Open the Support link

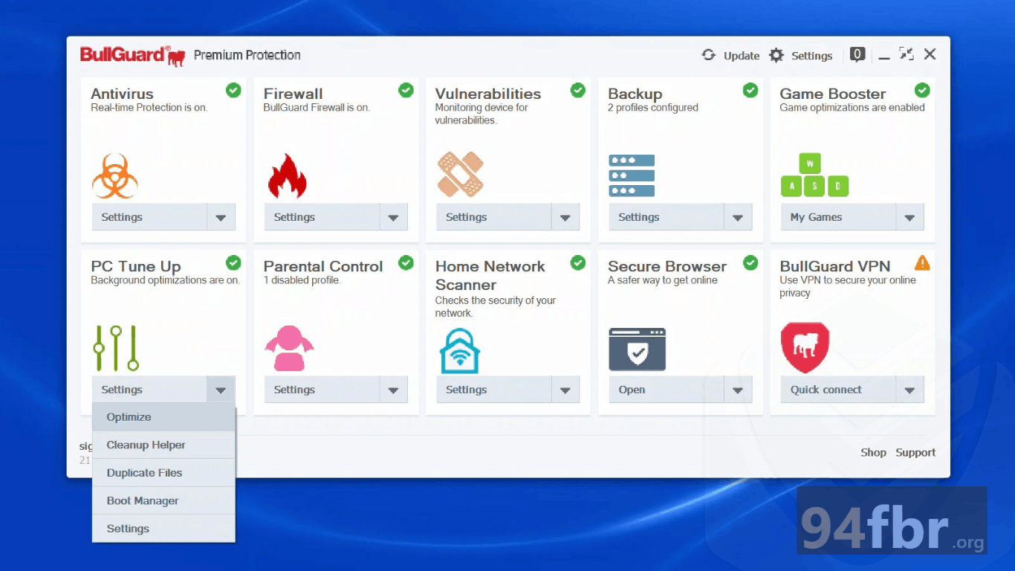915,452
